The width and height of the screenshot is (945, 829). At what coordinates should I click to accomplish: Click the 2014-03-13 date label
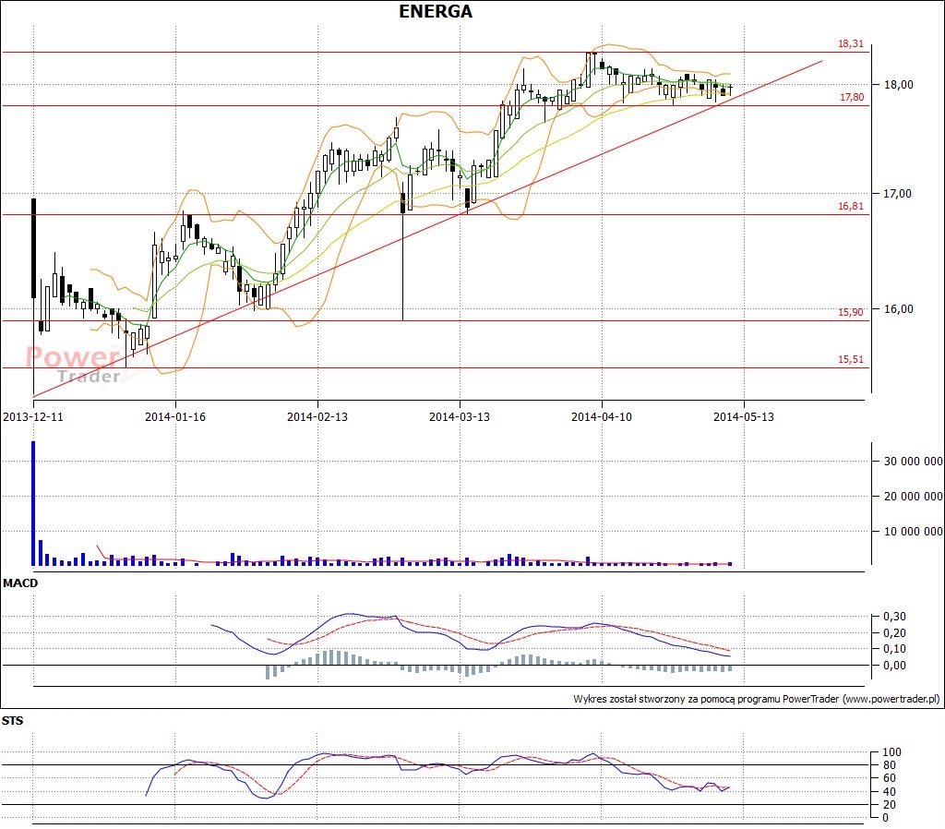point(460,416)
